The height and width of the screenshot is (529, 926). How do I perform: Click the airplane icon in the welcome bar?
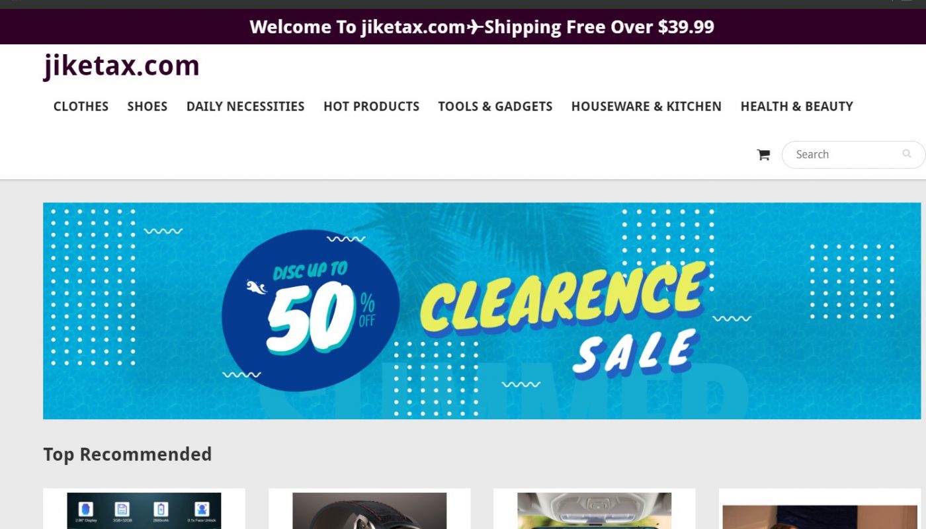click(475, 27)
